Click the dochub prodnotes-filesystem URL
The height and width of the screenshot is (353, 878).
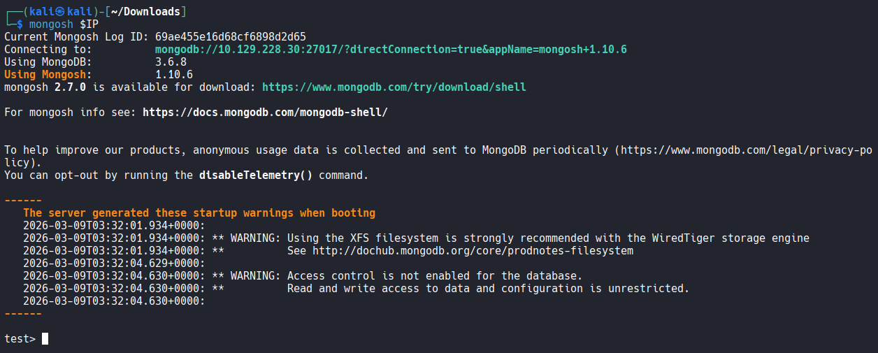click(x=473, y=251)
